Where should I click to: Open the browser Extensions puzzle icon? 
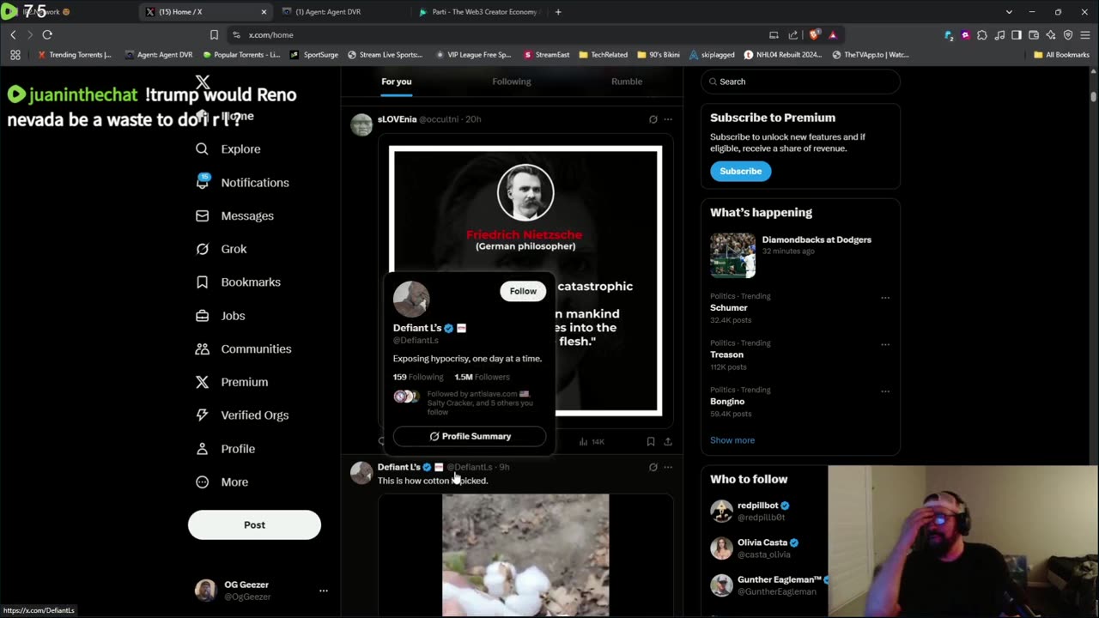[982, 35]
